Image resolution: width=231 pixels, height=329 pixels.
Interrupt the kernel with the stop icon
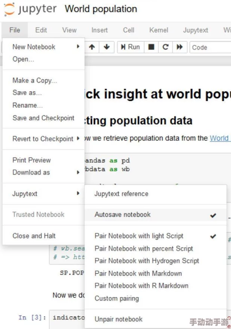[151, 47]
